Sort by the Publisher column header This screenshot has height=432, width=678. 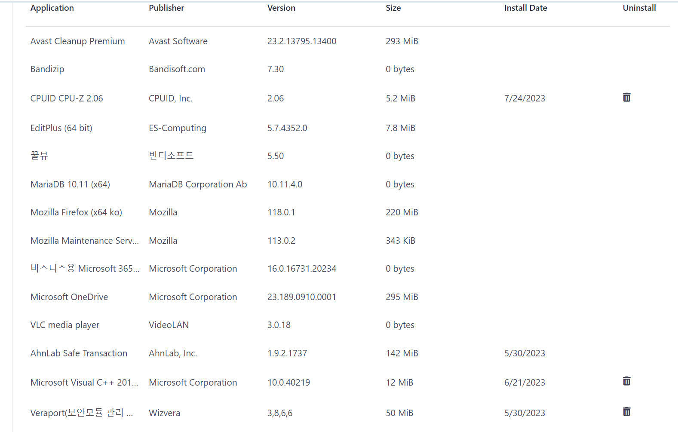coord(166,8)
